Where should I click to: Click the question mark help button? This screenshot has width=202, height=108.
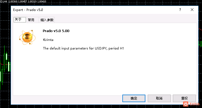(180, 10)
